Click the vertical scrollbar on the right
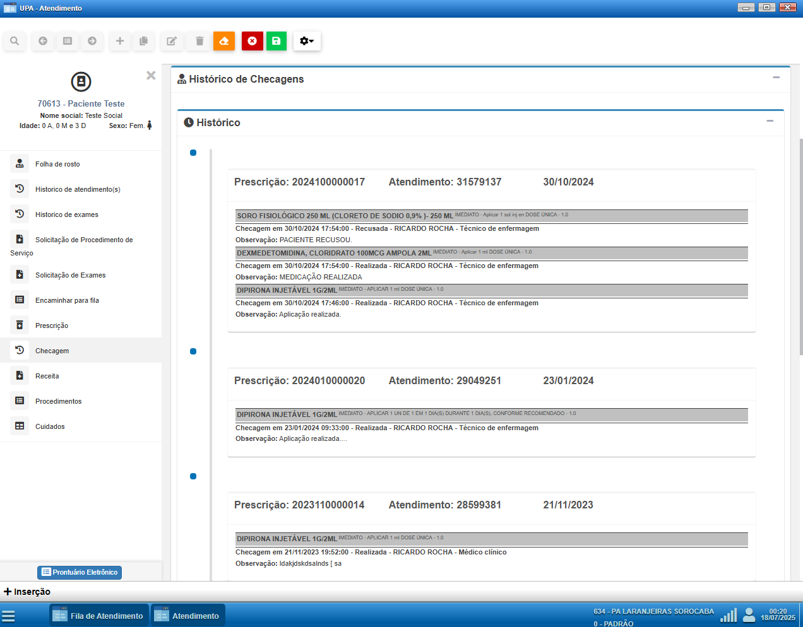The height and width of the screenshot is (627, 803). tap(800, 246)
